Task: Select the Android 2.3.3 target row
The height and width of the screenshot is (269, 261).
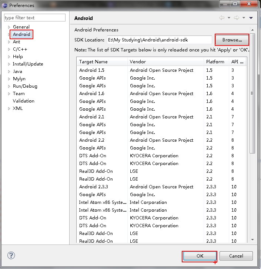Action: 94,187
